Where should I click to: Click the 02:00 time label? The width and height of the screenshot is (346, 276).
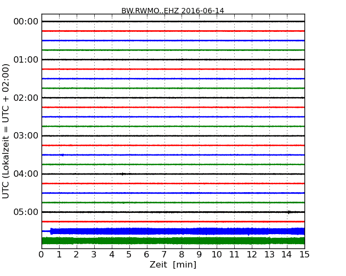pos(26,98)
